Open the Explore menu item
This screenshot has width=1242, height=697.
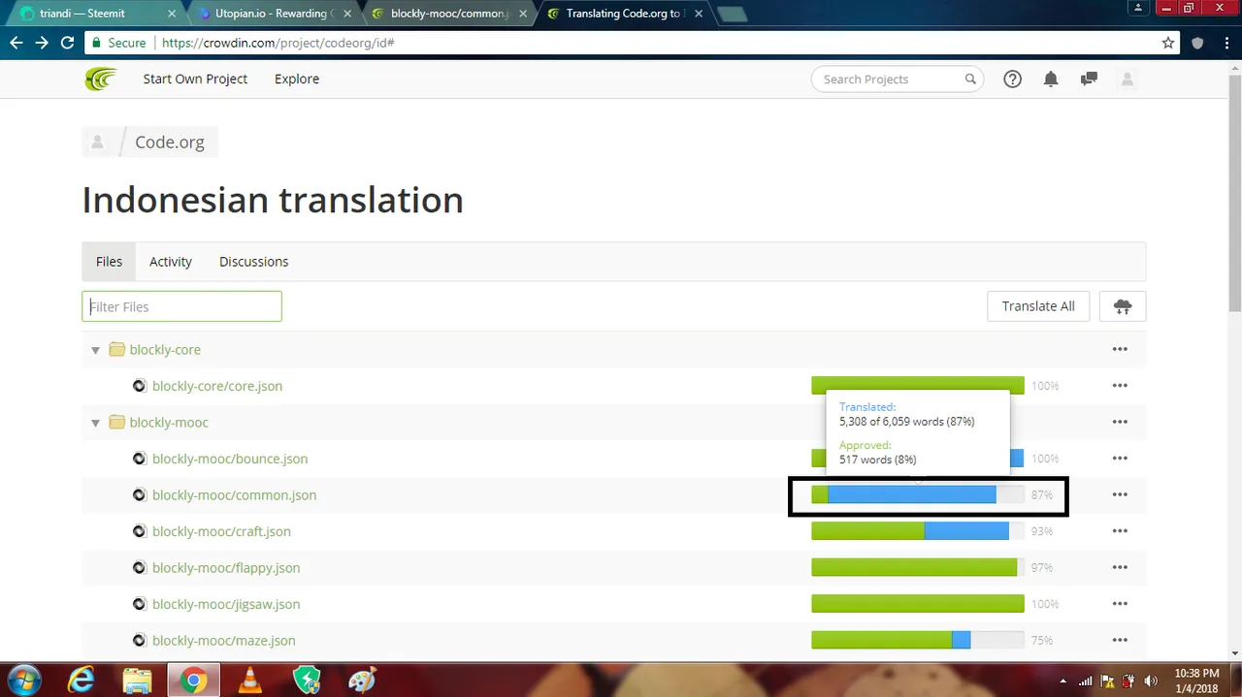(x=297, y=79)
